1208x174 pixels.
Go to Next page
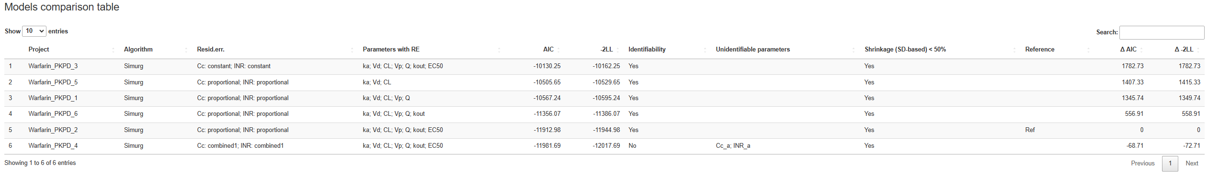coord(1192,163)
